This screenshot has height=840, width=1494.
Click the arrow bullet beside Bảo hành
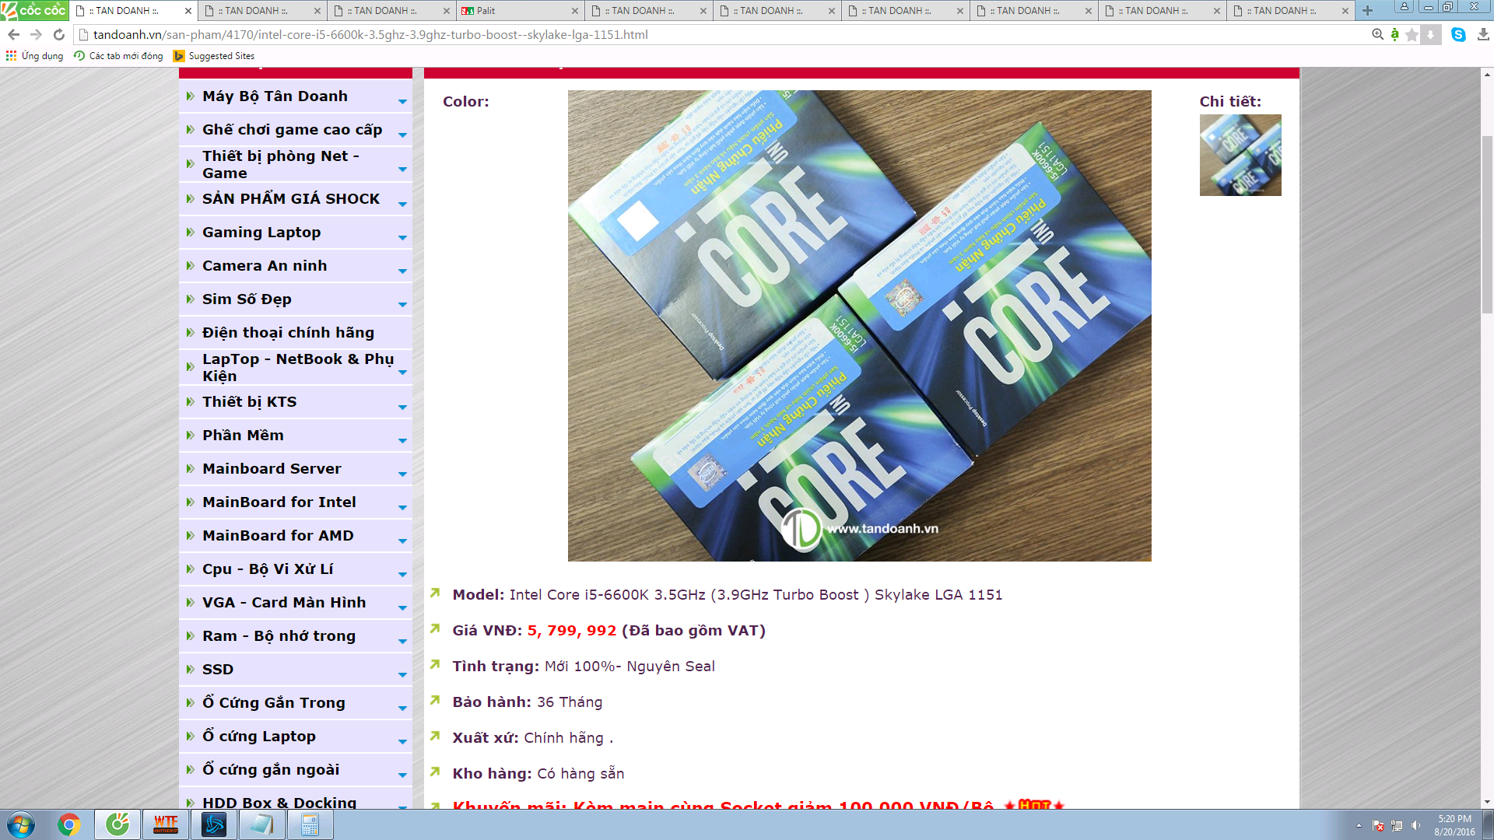pyautogui.click(x=435, y=700)
